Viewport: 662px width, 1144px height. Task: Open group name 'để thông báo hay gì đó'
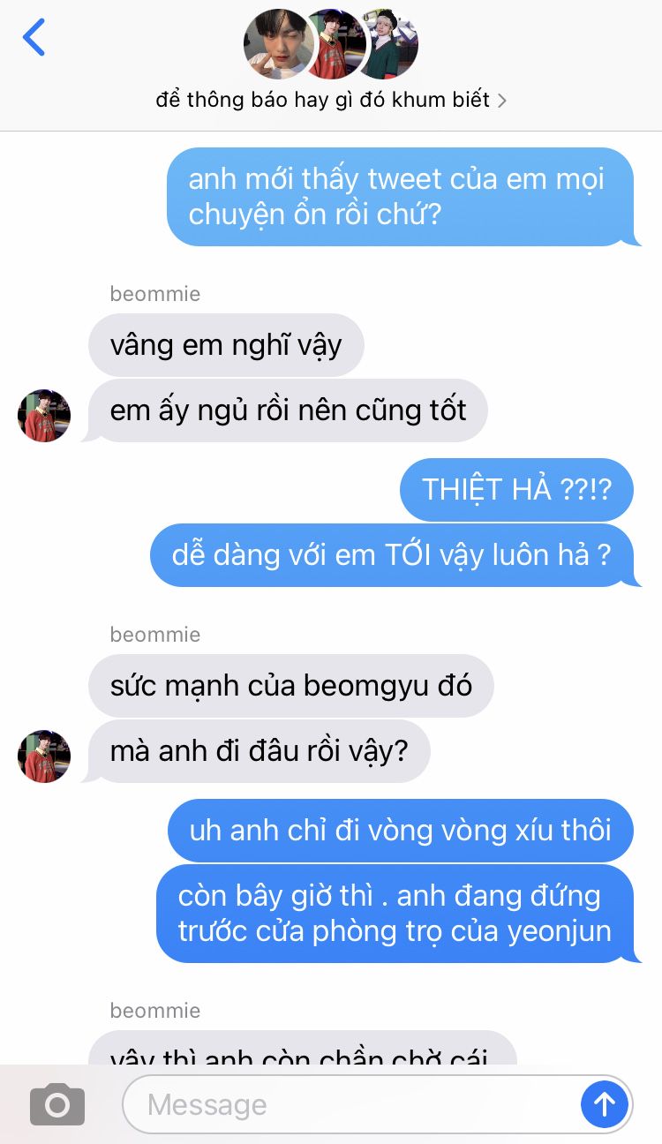tap(322, 100)
